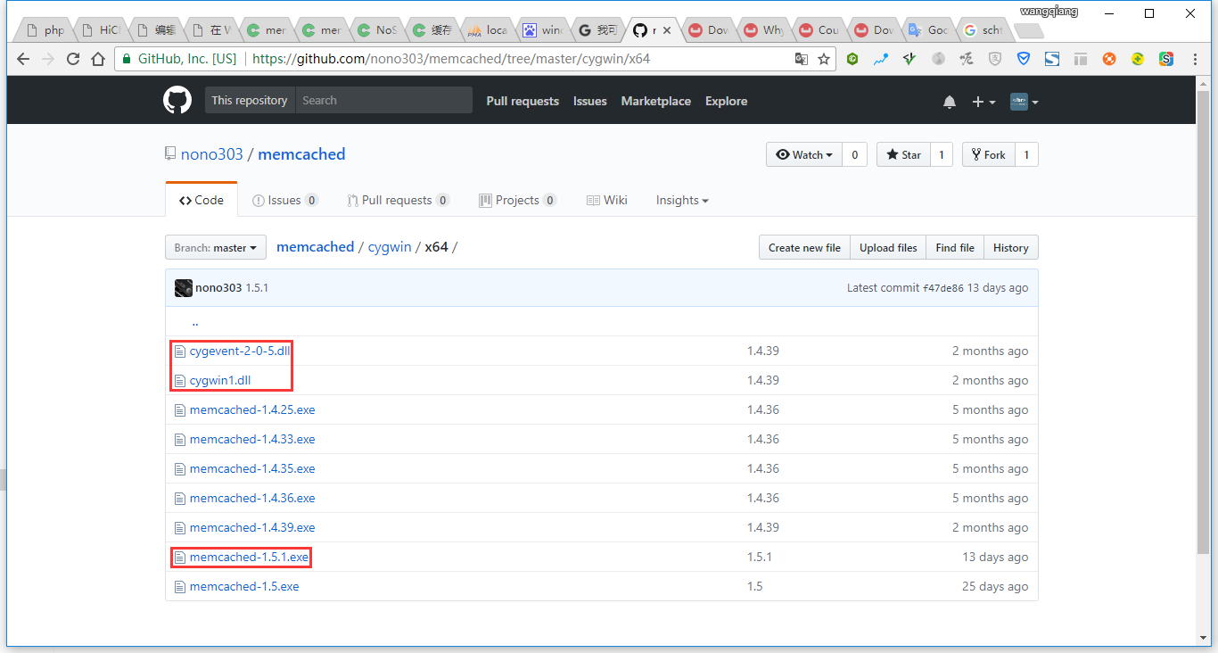Expand the Branch: master dropdown
Screen dimensions: 1218x653
(x=216, y=248)
